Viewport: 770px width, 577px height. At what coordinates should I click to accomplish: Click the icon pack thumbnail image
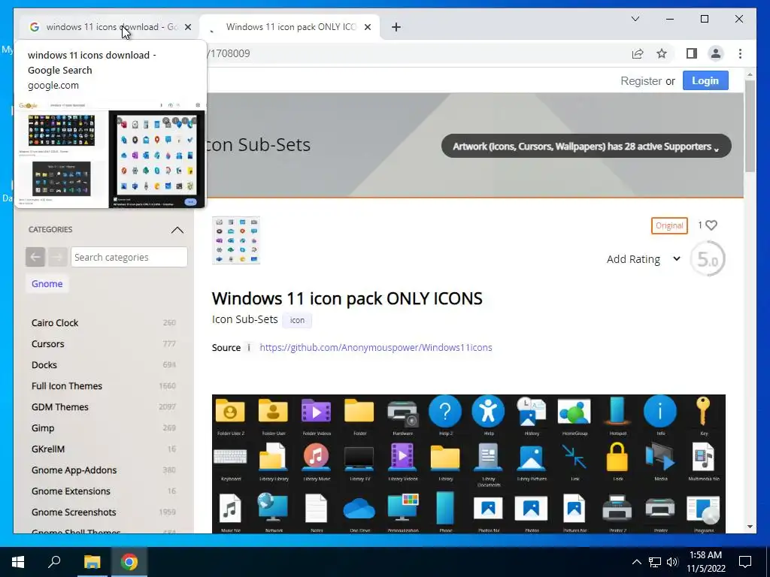pyautogui.click(x=235, y=240)
